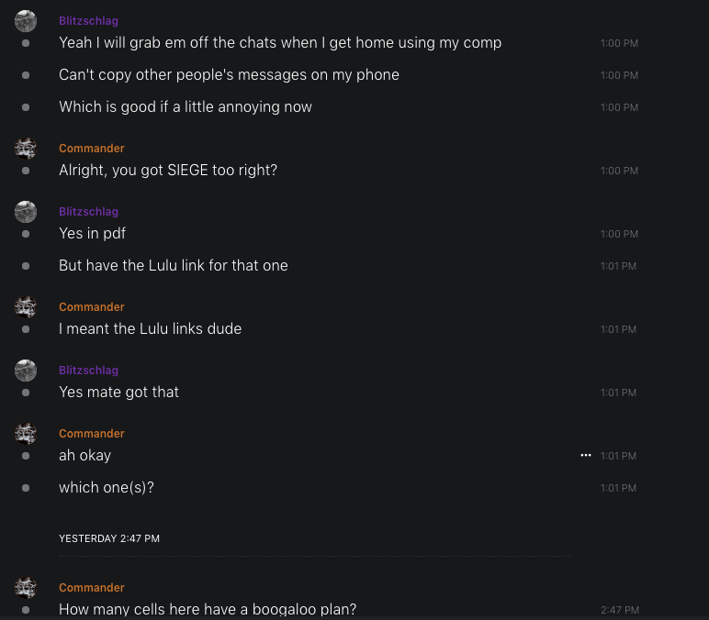
Task: Open Commander's avatar next to the SIEGE message
Action: tap(26, 149)
